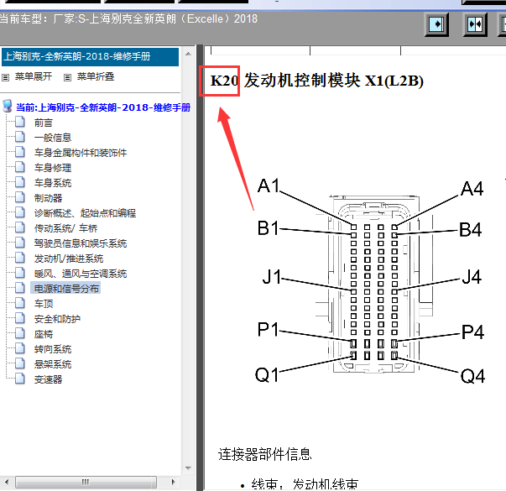Open 车身系统 chapter

tap(53, 183)
